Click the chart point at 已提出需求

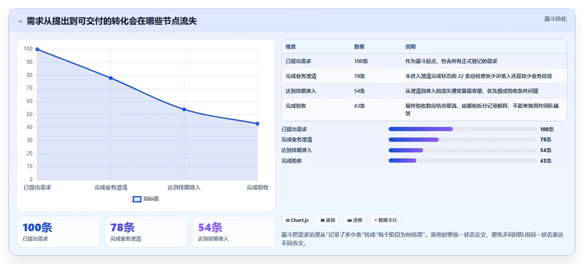[x=37, y=49]
